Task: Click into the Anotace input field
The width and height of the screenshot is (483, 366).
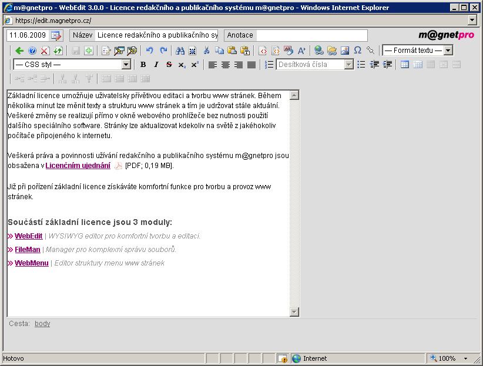Action: click(x=311, y=35)
